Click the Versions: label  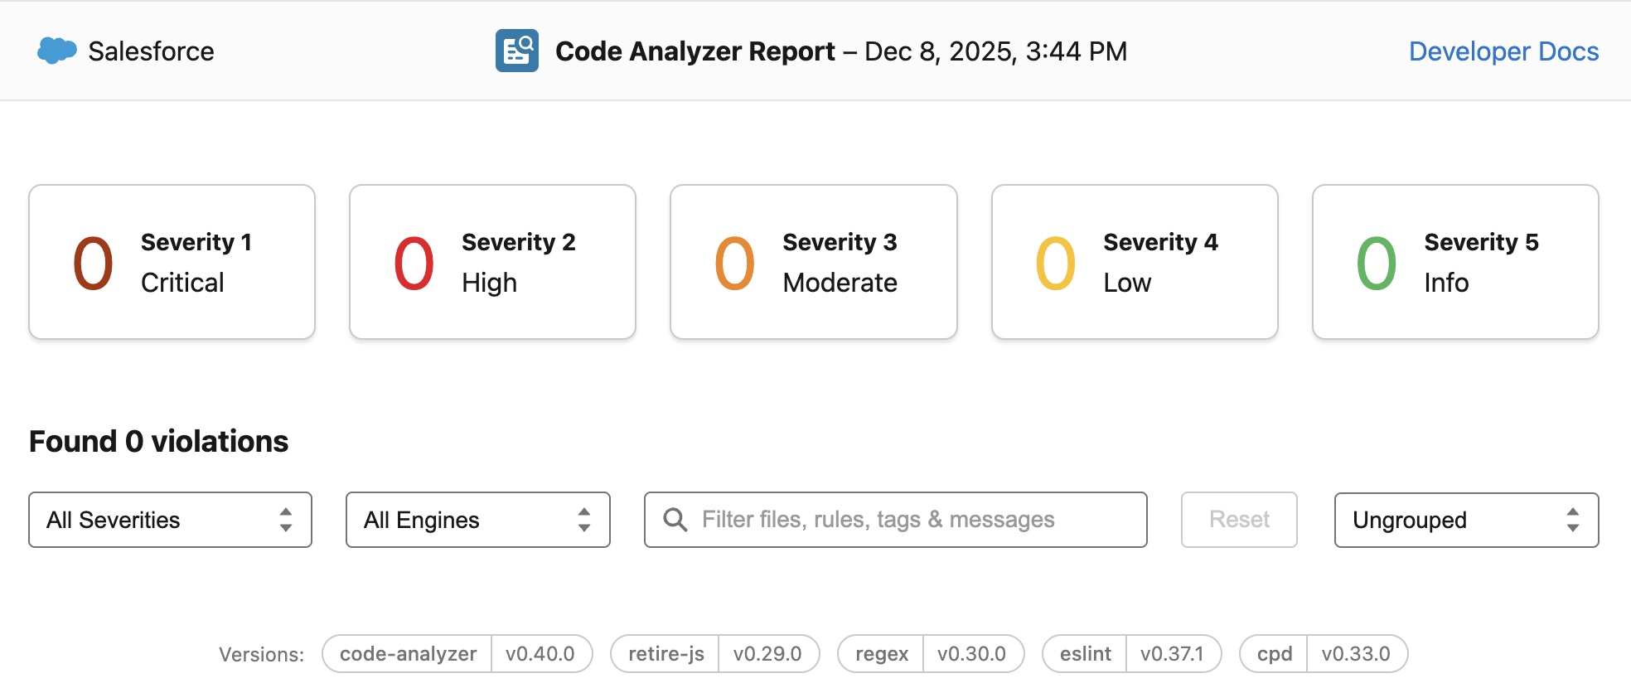[x=261, y=654]
